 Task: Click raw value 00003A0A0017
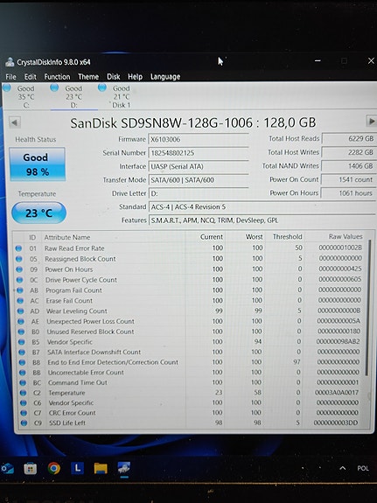tap(337, 392)
